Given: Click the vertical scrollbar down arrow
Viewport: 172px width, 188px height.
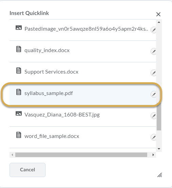Looking at the screenshot, I should [159, 149].
